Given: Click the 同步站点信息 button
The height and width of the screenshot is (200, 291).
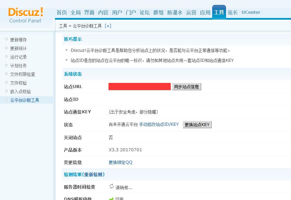Looking at the screenshot, I should [x=187, y=87].
